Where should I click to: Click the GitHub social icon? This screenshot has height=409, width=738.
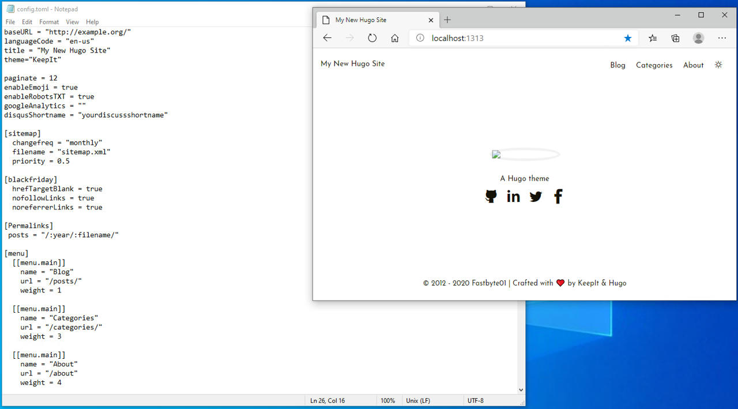pyautogui.click(x=491, y=197)
